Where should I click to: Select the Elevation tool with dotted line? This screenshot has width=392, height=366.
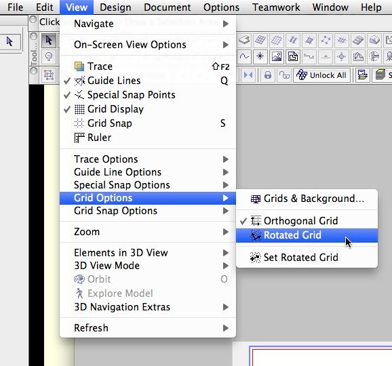[x=326, y=56]
